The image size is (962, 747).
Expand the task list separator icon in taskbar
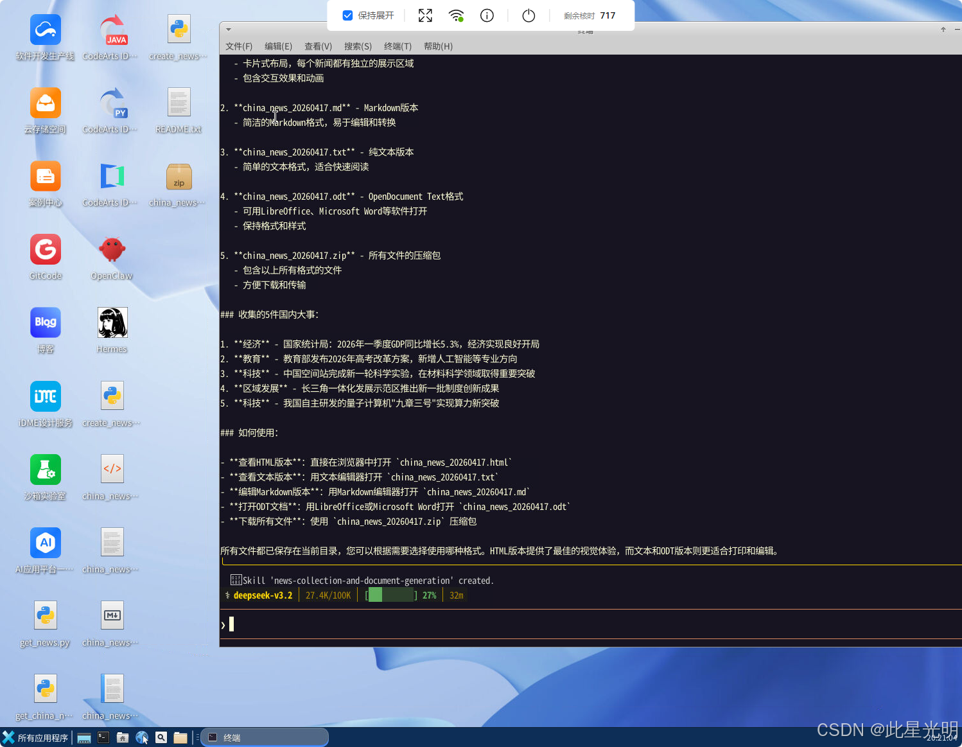click(199, 737)
